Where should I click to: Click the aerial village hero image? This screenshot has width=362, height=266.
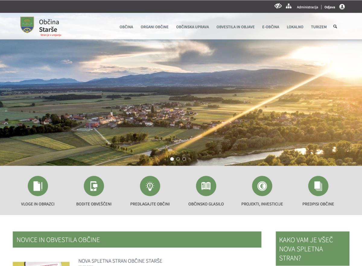pos(181,103)
